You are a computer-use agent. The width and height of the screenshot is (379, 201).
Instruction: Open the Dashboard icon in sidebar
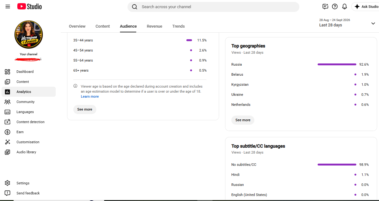coord(8,72)
